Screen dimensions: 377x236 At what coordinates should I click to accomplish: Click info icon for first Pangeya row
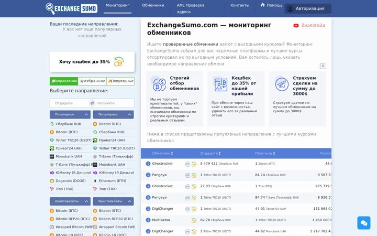(x=148, y=175)
